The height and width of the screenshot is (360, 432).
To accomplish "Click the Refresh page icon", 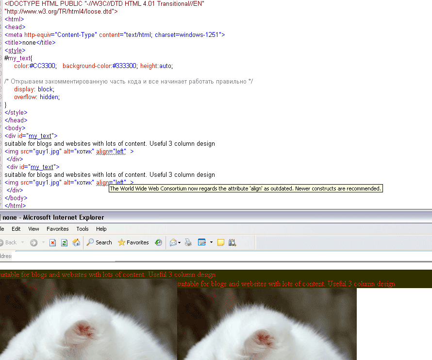I will (65, 242).
